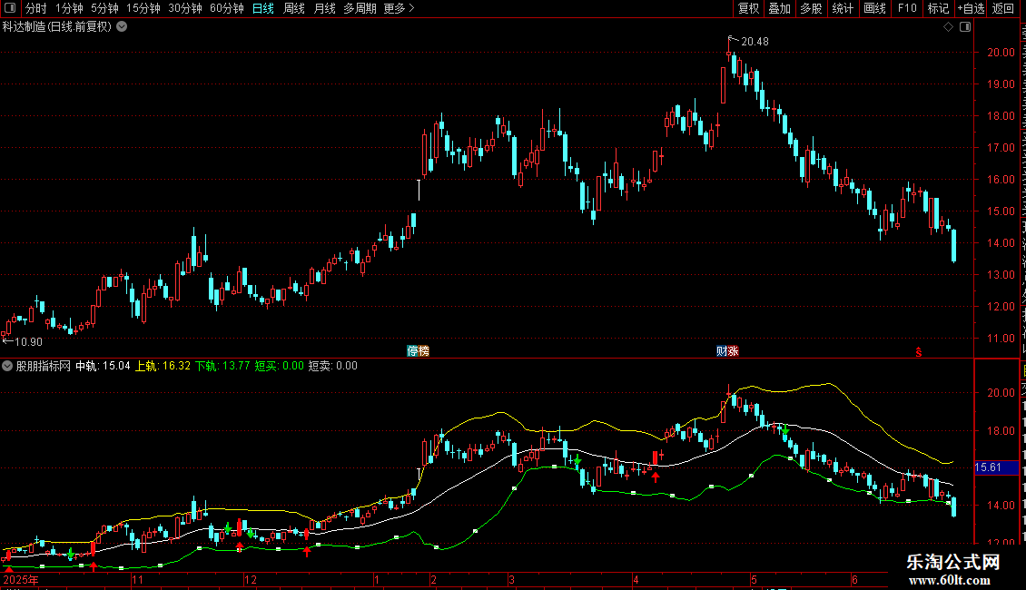This screenshot has width=1026, height=590.
Task: Switch to 日线 daily chart
Action: click(x=263, y=8)
